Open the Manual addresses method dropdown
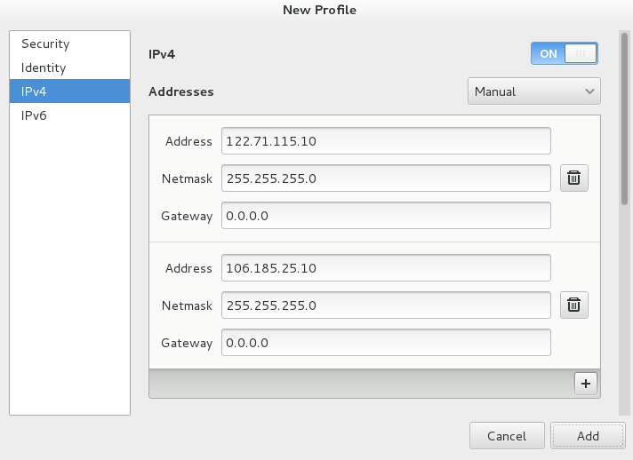633x460 pixels. (533, 91)
